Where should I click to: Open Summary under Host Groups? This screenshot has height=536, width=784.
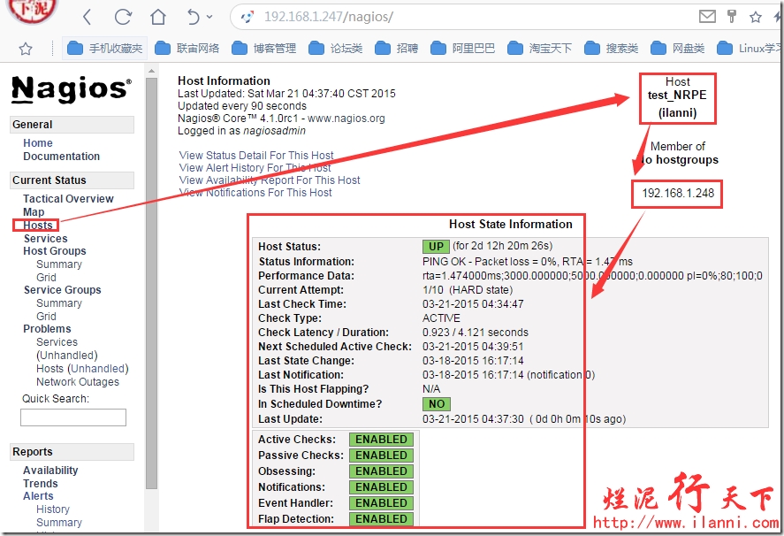(x=59, y=264)
